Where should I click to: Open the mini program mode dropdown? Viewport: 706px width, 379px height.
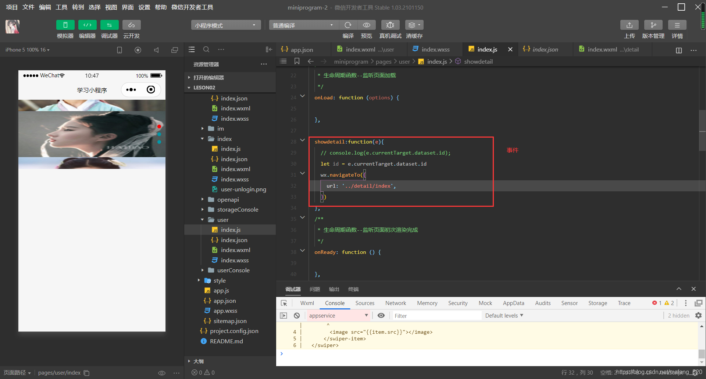pyautogui.click(x=226, y=25)
